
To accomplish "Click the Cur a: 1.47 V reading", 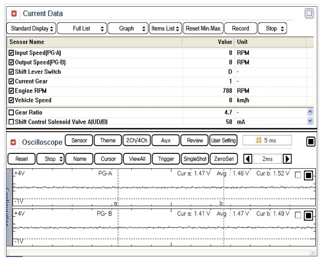I will click(x=193, y=174).
